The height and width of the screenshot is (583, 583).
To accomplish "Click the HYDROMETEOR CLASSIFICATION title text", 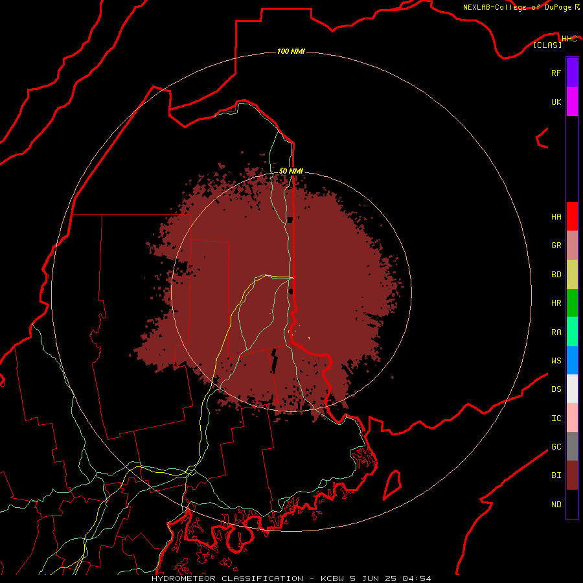I will (x=227, y=578).
